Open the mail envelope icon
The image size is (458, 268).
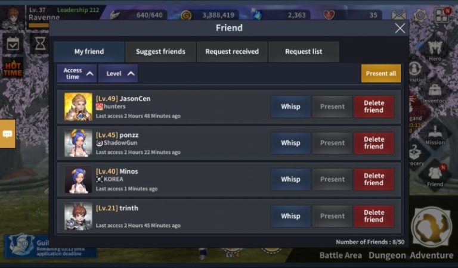click(398, 15)
